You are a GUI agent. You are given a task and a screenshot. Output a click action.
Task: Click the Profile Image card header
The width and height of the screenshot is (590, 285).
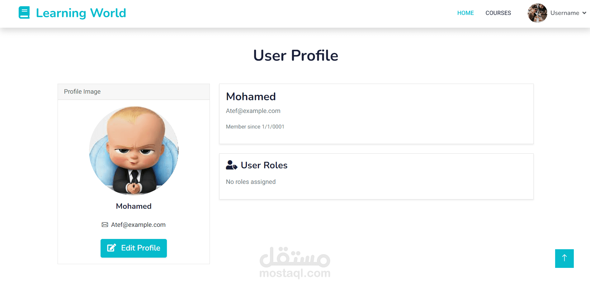[x=134, y=92]
